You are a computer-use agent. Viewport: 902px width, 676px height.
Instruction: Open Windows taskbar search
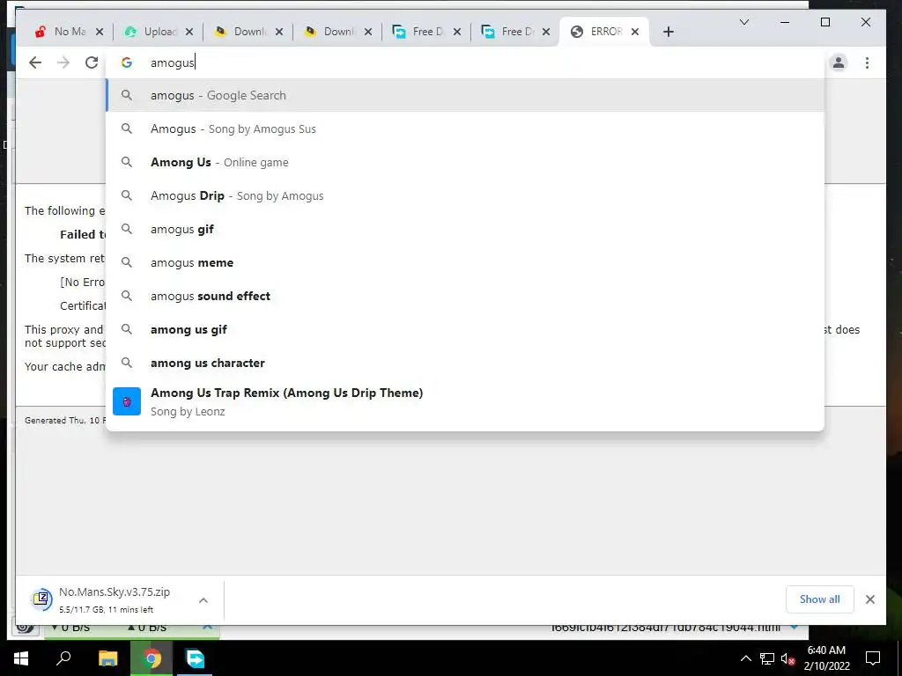pyautogui.click(x=63, y=658)
